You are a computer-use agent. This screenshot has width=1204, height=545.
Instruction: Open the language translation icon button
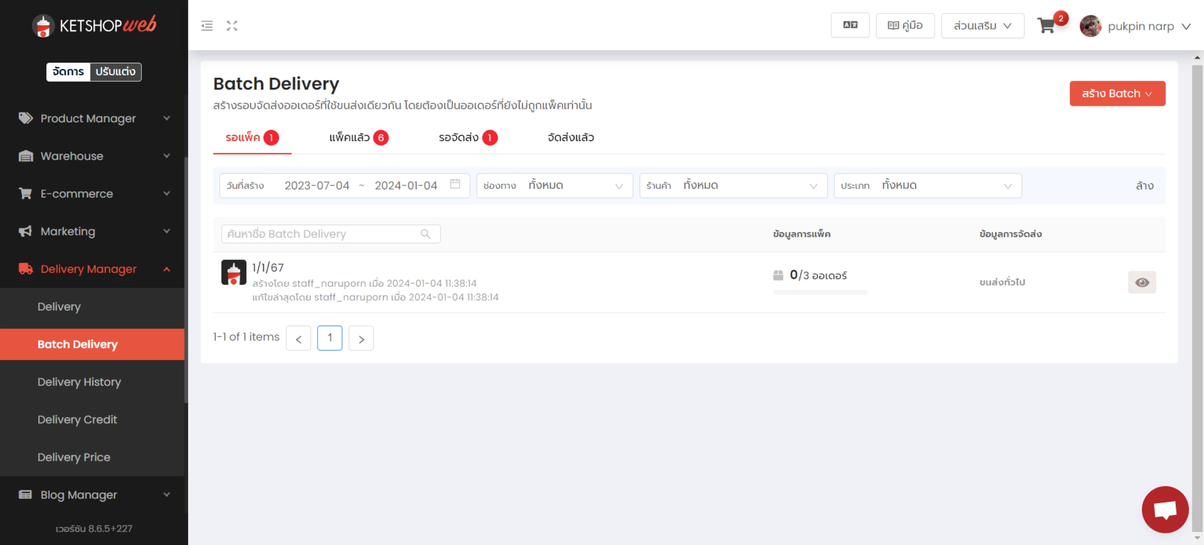(850, 25)
